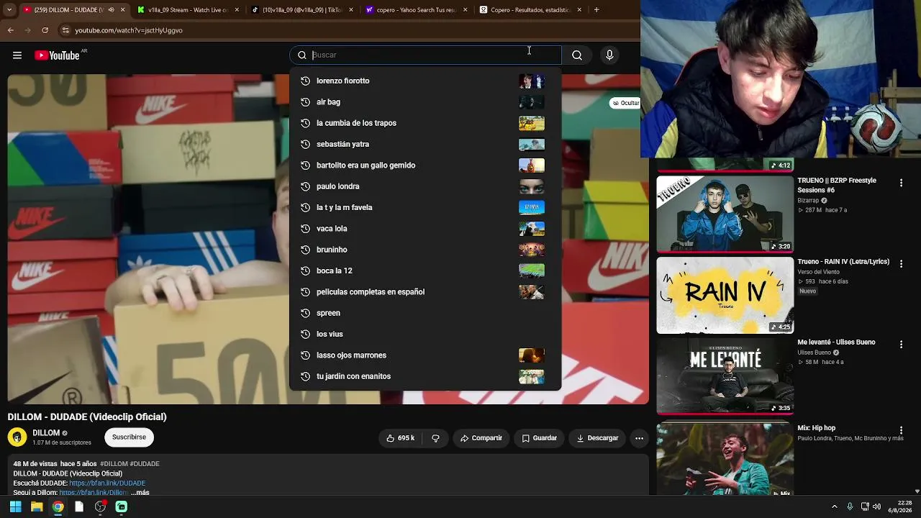The image size is (921, 518).
Task: Open a new browser tab
Action: coord(596,10)
